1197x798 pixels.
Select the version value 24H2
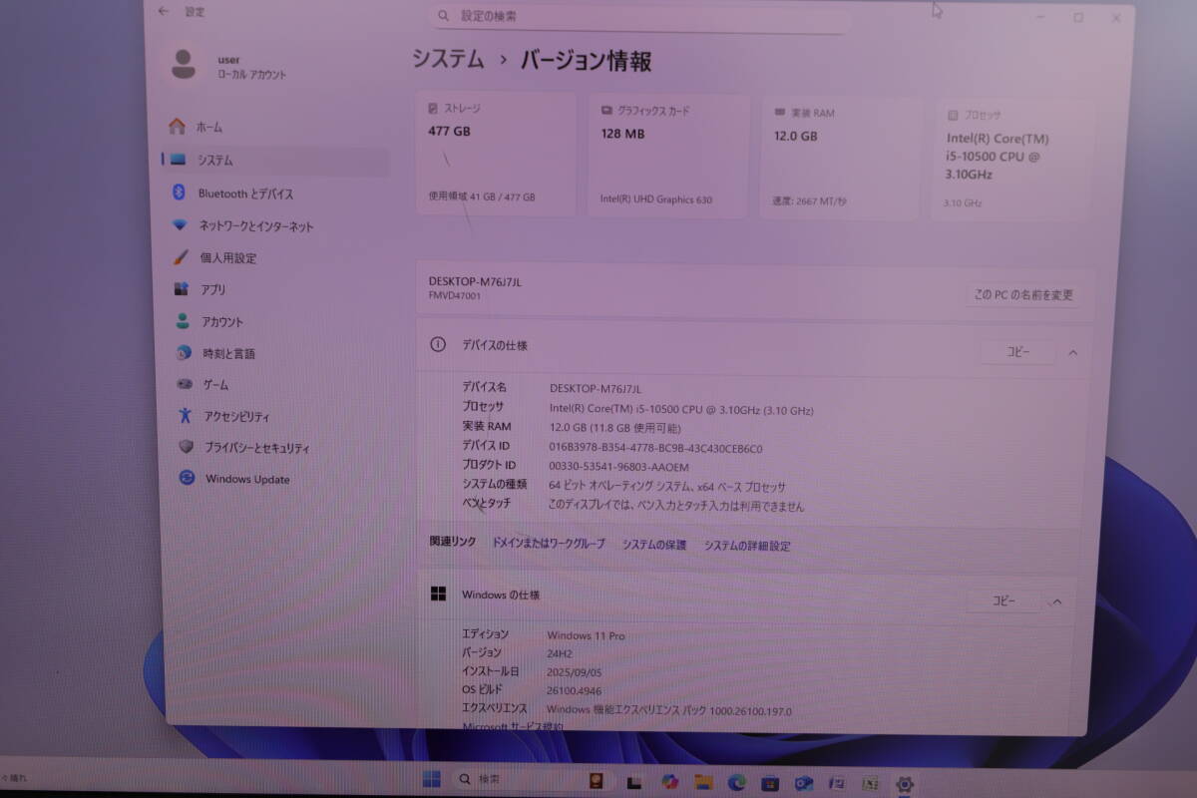click(559, 653)
